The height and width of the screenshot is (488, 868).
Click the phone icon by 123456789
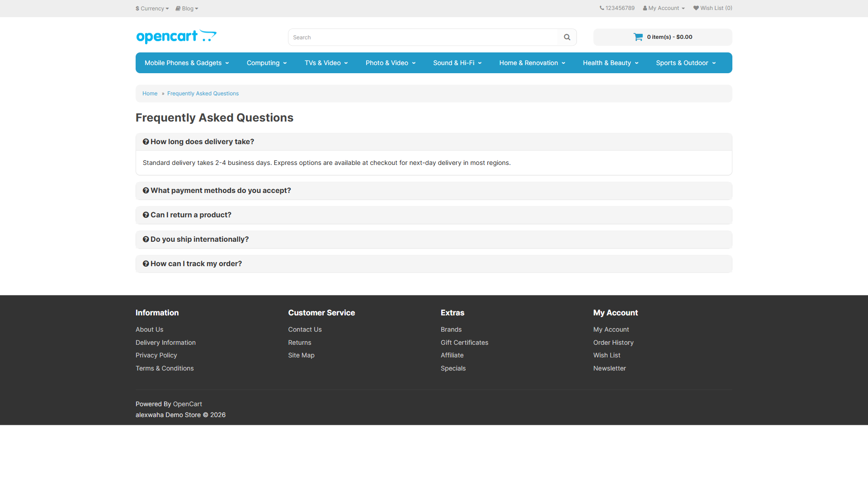602,8
